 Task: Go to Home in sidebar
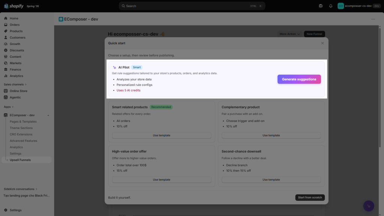tap(14, 18)
